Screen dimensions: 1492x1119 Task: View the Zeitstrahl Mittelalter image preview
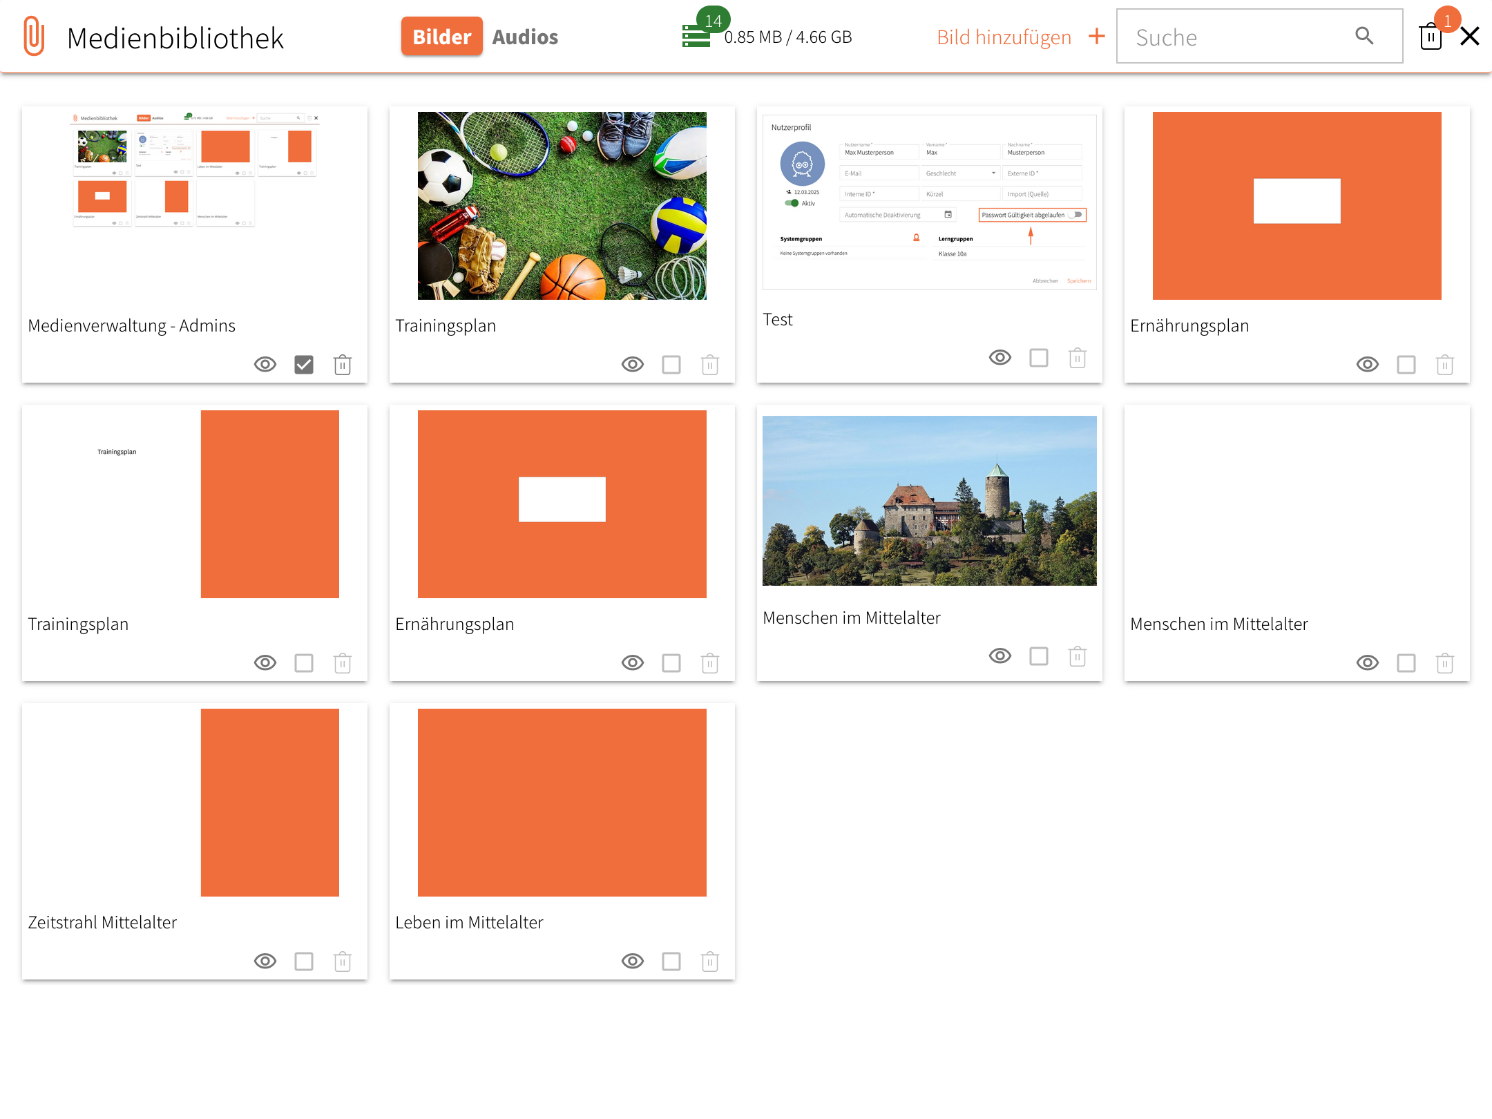pyautogui.click(x=265, y=962)
